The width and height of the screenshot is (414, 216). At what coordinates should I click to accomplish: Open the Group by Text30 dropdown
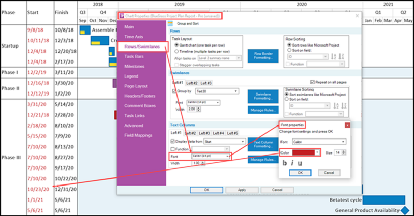click(x=217, y=91)
